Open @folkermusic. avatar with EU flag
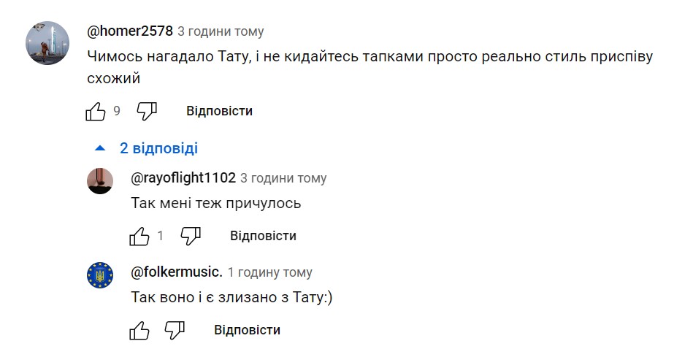This screenshot has width=693, height=349. pos(100,275)
